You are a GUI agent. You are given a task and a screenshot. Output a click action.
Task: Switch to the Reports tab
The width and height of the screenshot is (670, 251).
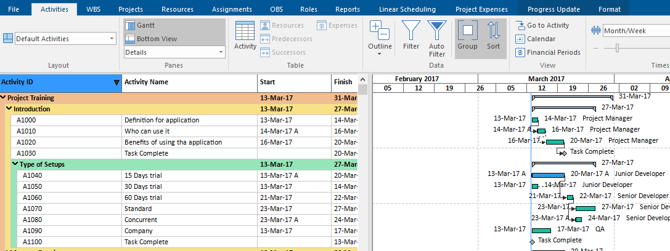[x=348, y=9]
